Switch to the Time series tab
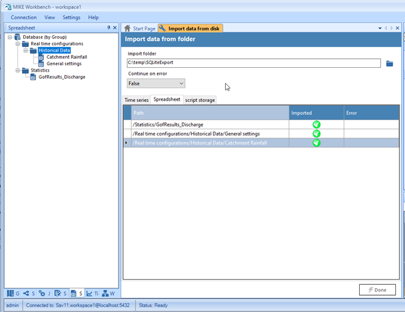Viewport: 405px width, 312px height. pyautogui.click(x=137, y=100)
